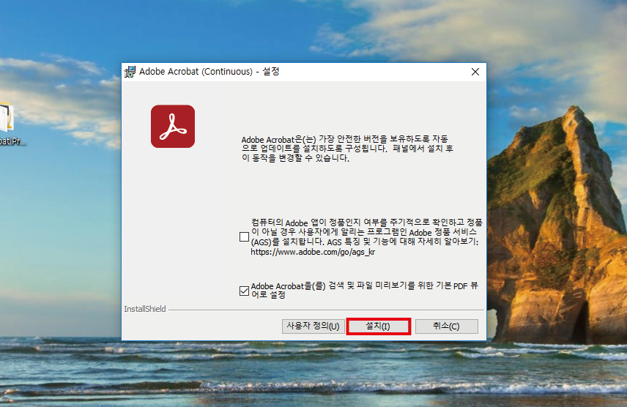Close the Adobe Acrobat setup dialog

(x=475, y=72)
